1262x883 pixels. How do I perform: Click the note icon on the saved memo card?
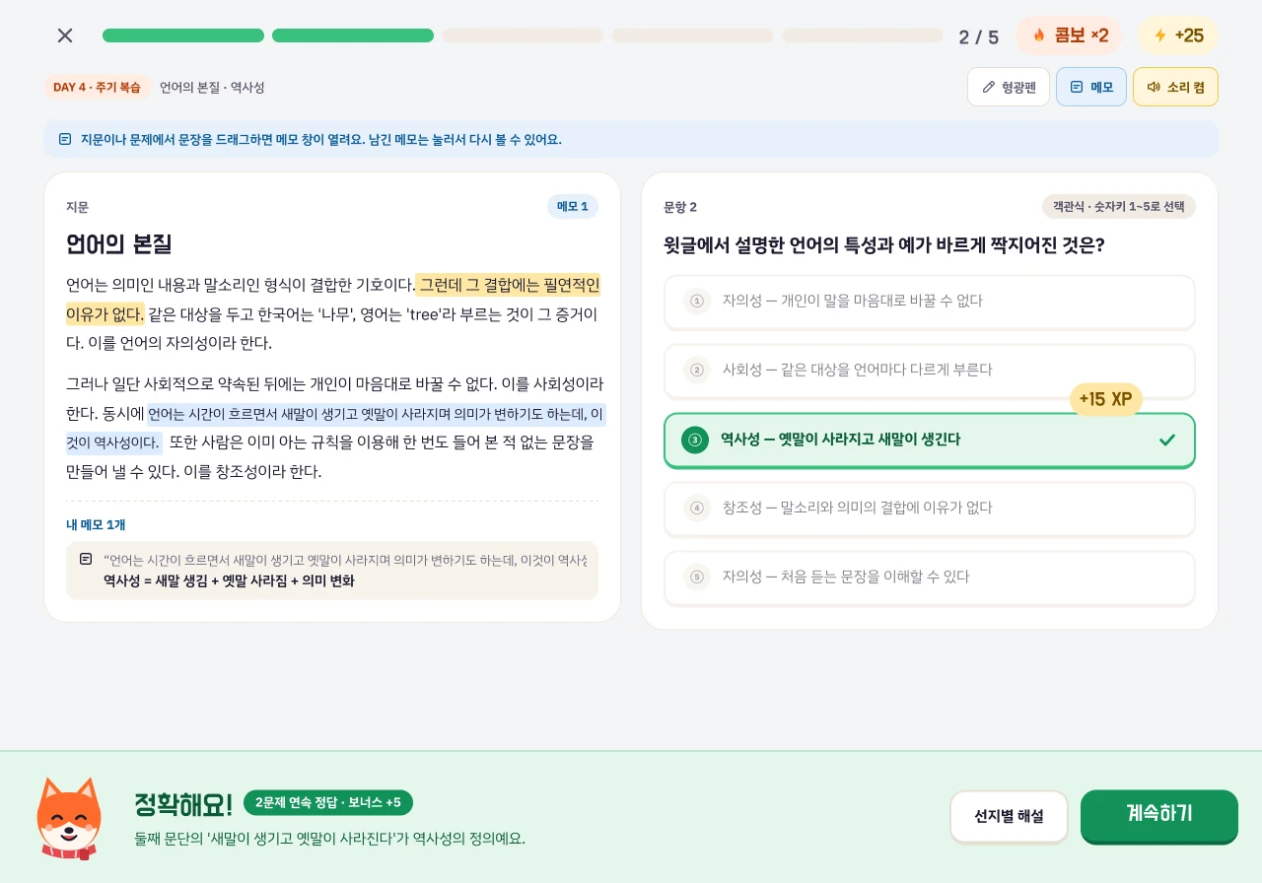pos(86,559)
